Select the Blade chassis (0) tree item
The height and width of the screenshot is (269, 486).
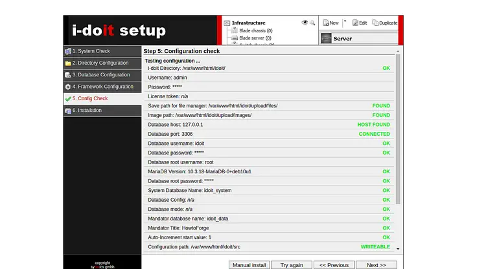[x=256, y=30]
